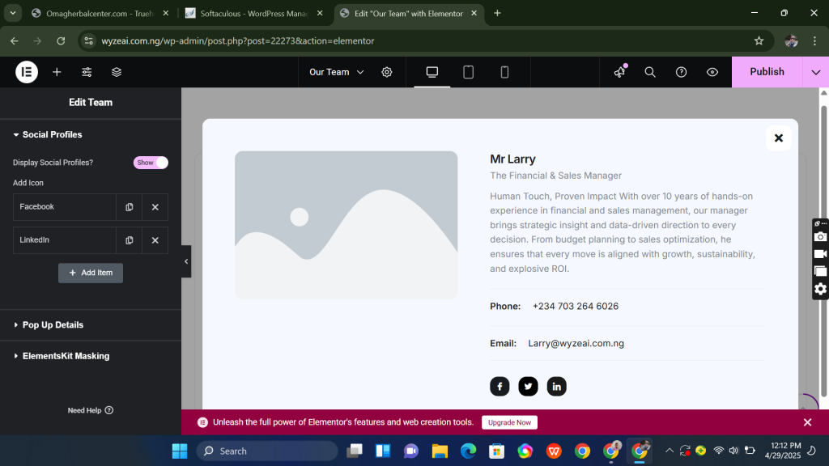Screen dimensions: 829x466
Task: Click the LinkedIn icon in popup
Action: point(557,386)
